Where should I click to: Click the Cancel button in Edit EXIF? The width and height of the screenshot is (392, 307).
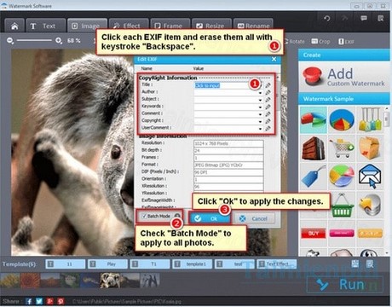[255, 218]
